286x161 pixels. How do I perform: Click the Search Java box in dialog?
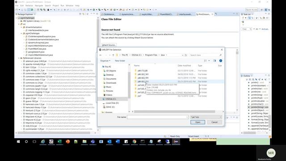[206, 55]
